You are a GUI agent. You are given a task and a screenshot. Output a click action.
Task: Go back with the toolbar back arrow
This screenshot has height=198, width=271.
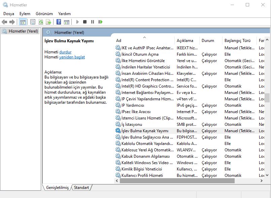[x=4, y=22]
